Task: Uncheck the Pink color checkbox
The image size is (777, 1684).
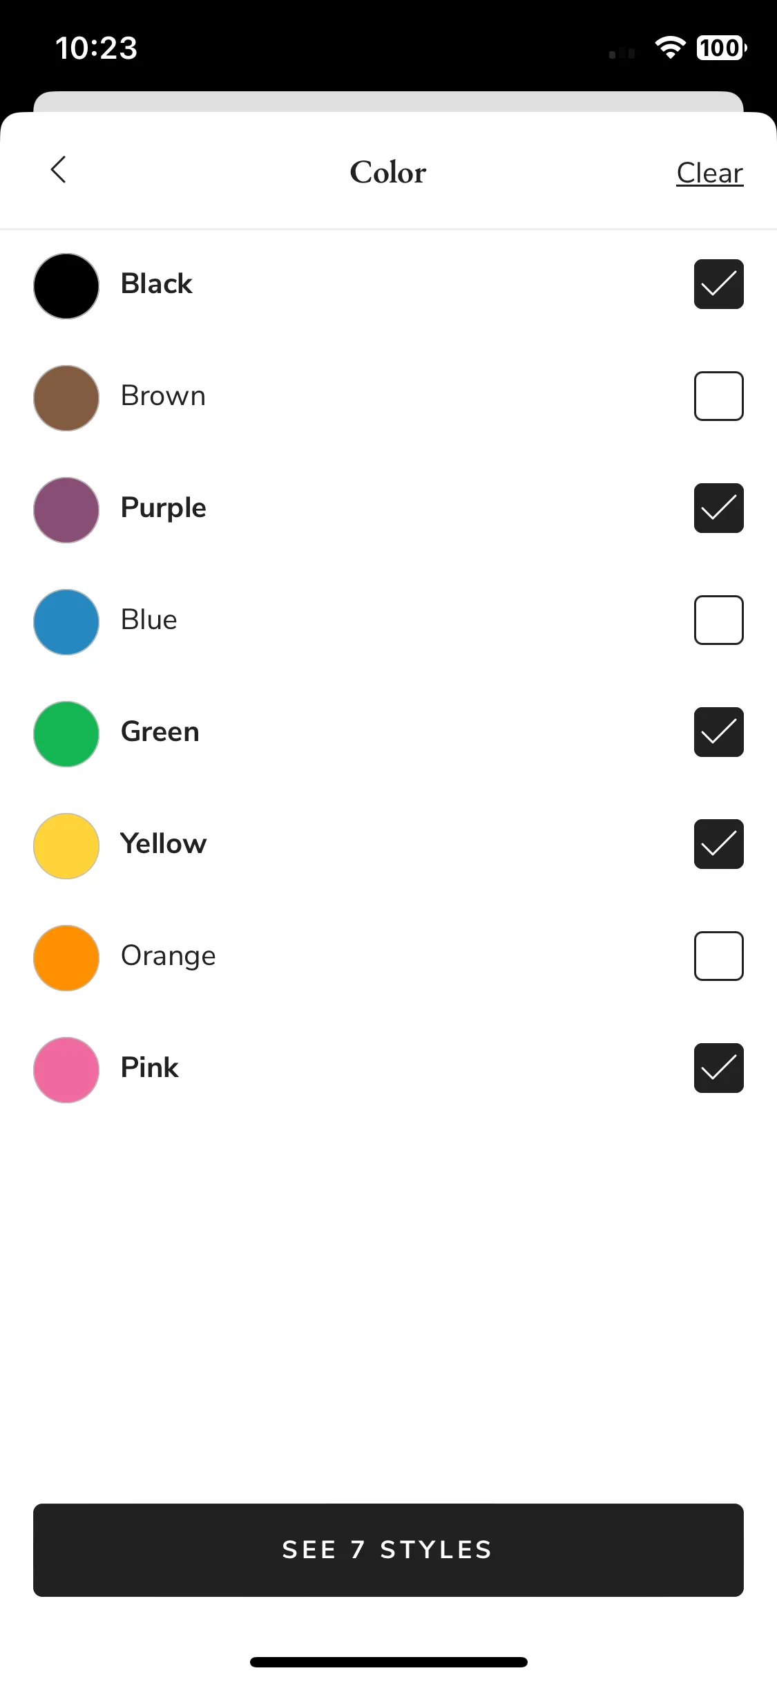Action: [718, 1068]
